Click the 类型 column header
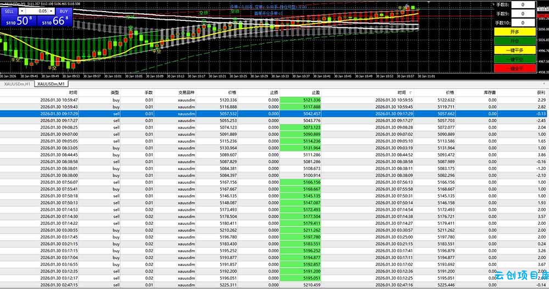 point(115,93)
